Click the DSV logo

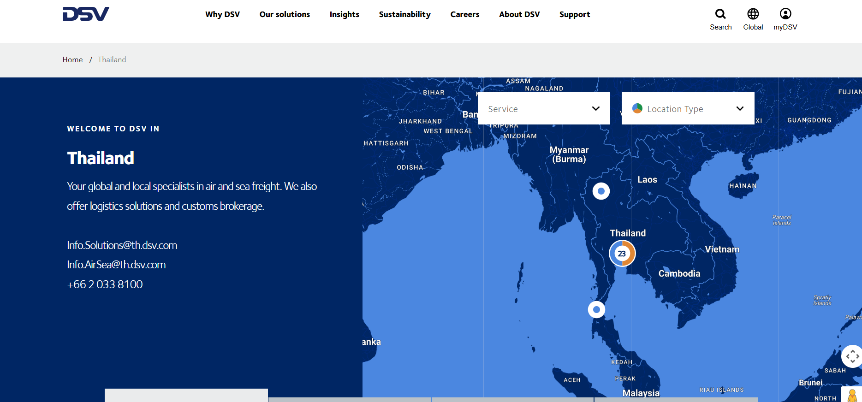click(86, 14)
